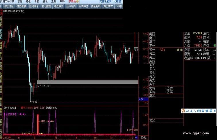Open the 资金博弈 toolbar button

pyautogui.click(x=108, y=7)
